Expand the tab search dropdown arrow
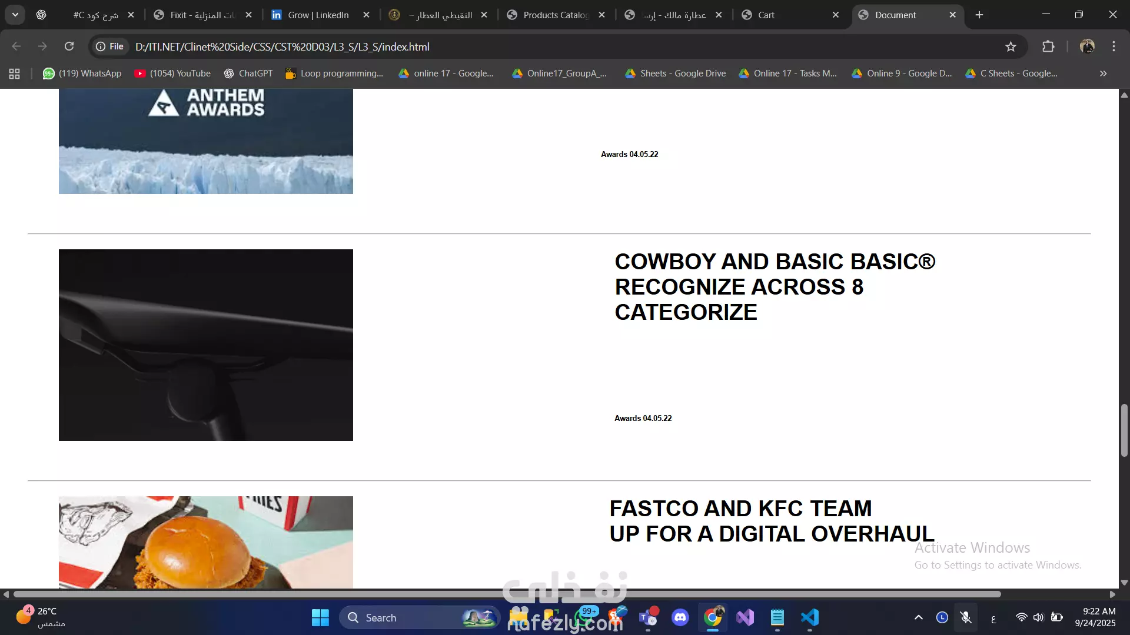1130x635 pixels. (x=15, y=15)
